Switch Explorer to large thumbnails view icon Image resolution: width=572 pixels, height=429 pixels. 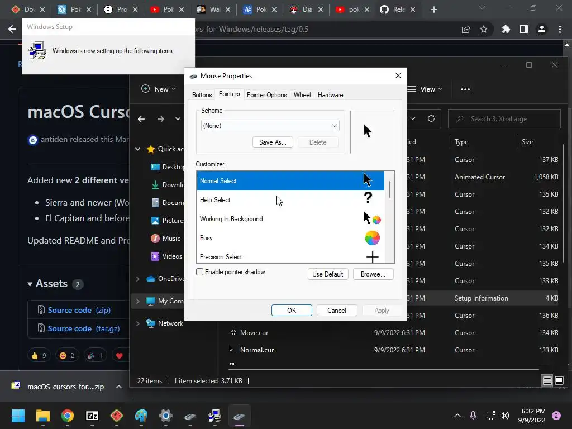[x=559, y=381]
